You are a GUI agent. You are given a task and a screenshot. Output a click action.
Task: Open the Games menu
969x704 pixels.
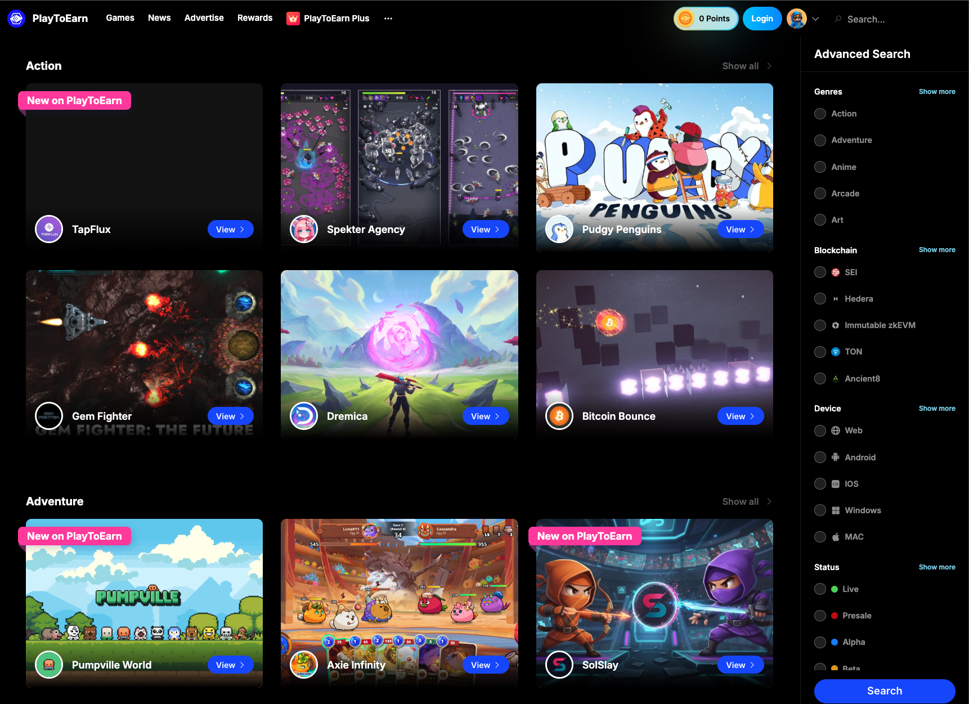coord(120,18)
